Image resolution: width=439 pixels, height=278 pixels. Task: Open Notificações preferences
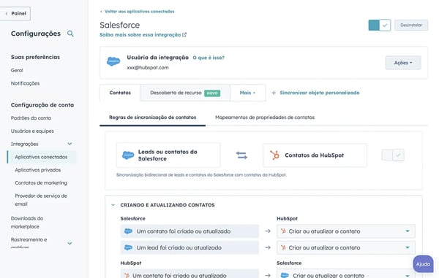tap(25, 83)
